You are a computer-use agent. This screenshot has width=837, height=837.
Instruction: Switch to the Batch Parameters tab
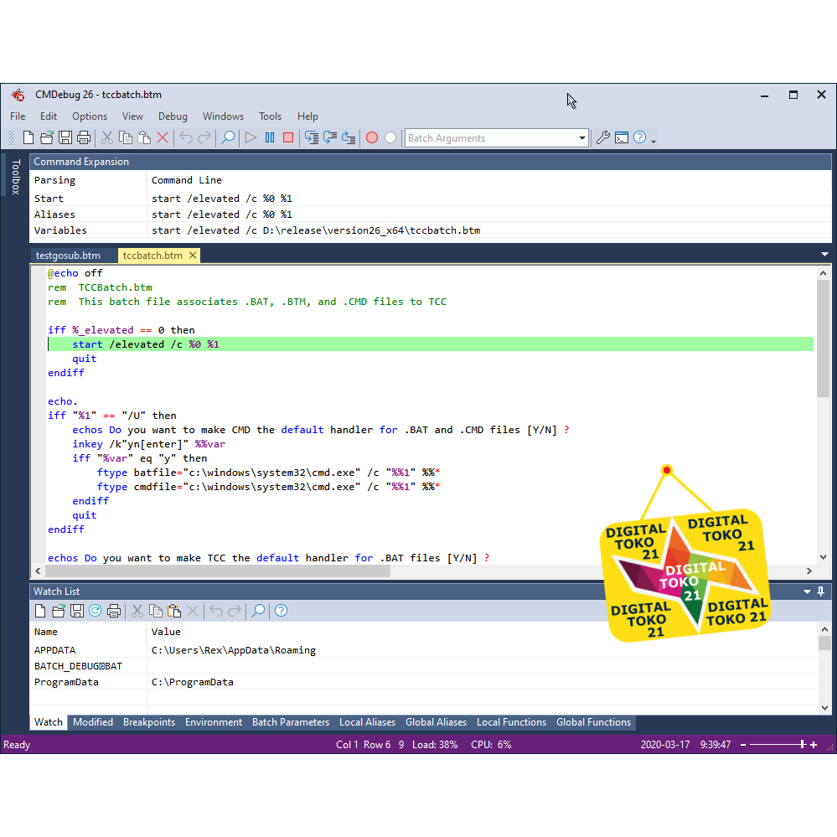[x=291, y=722]
